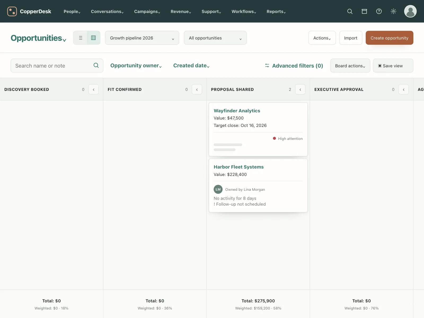Switch to list view
The width and height of the screenshot is (424, 318).
click(x=81, y=38)
